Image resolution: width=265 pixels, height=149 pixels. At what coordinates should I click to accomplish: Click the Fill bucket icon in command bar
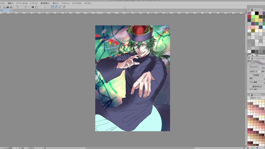[33, 7]
